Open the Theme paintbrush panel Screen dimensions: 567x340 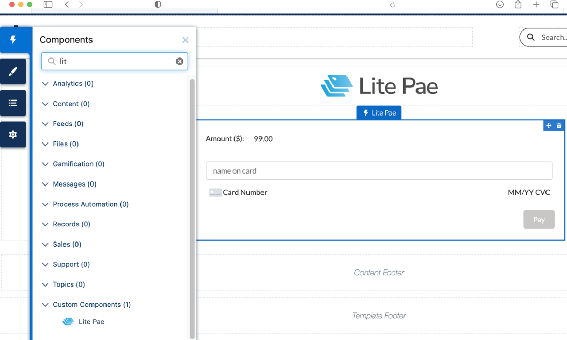pyautogui.click(x=13, y=71)
